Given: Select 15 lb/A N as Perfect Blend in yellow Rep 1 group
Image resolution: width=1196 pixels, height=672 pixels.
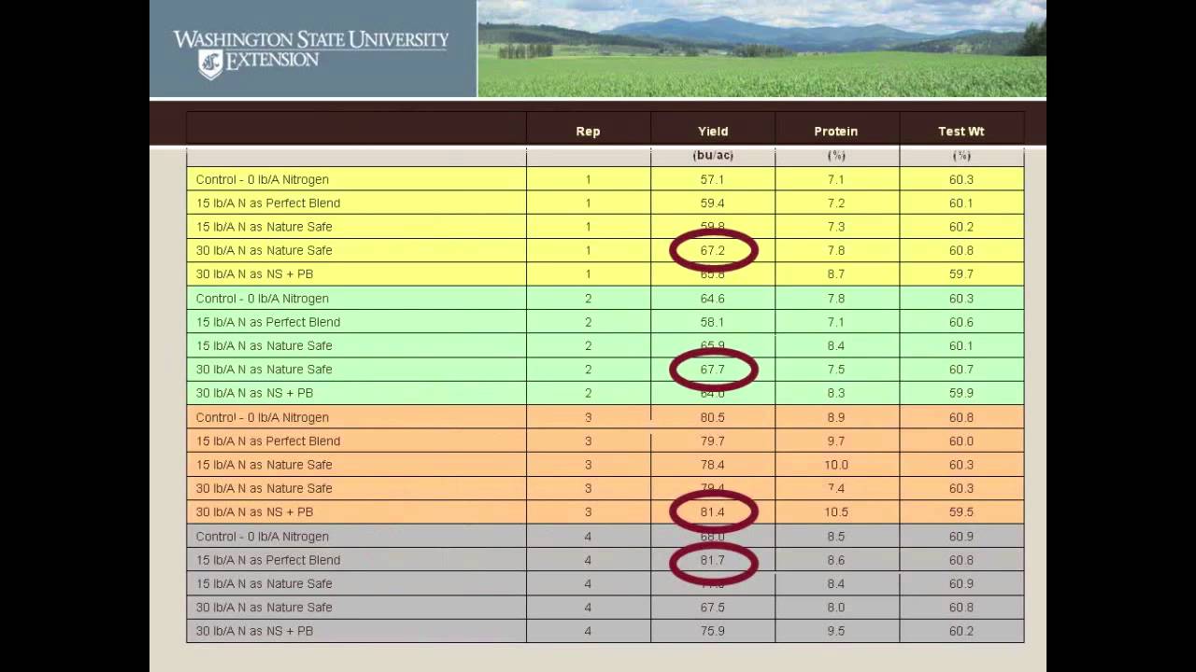Looking at the screenshot, I should 268,203.
